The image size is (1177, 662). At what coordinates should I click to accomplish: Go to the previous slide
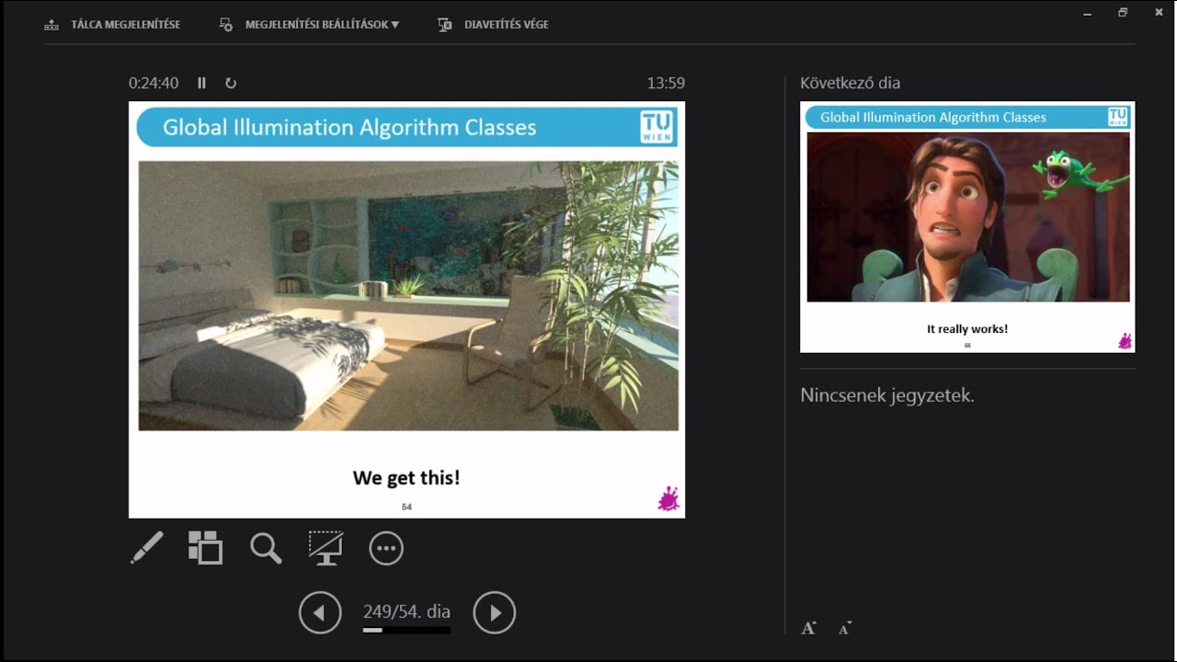320,612
